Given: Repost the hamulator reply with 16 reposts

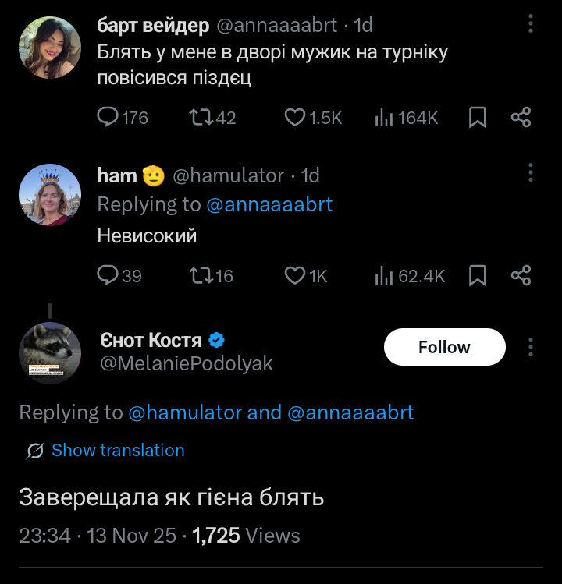Looking at the screenshot, I should coord(199,275).
